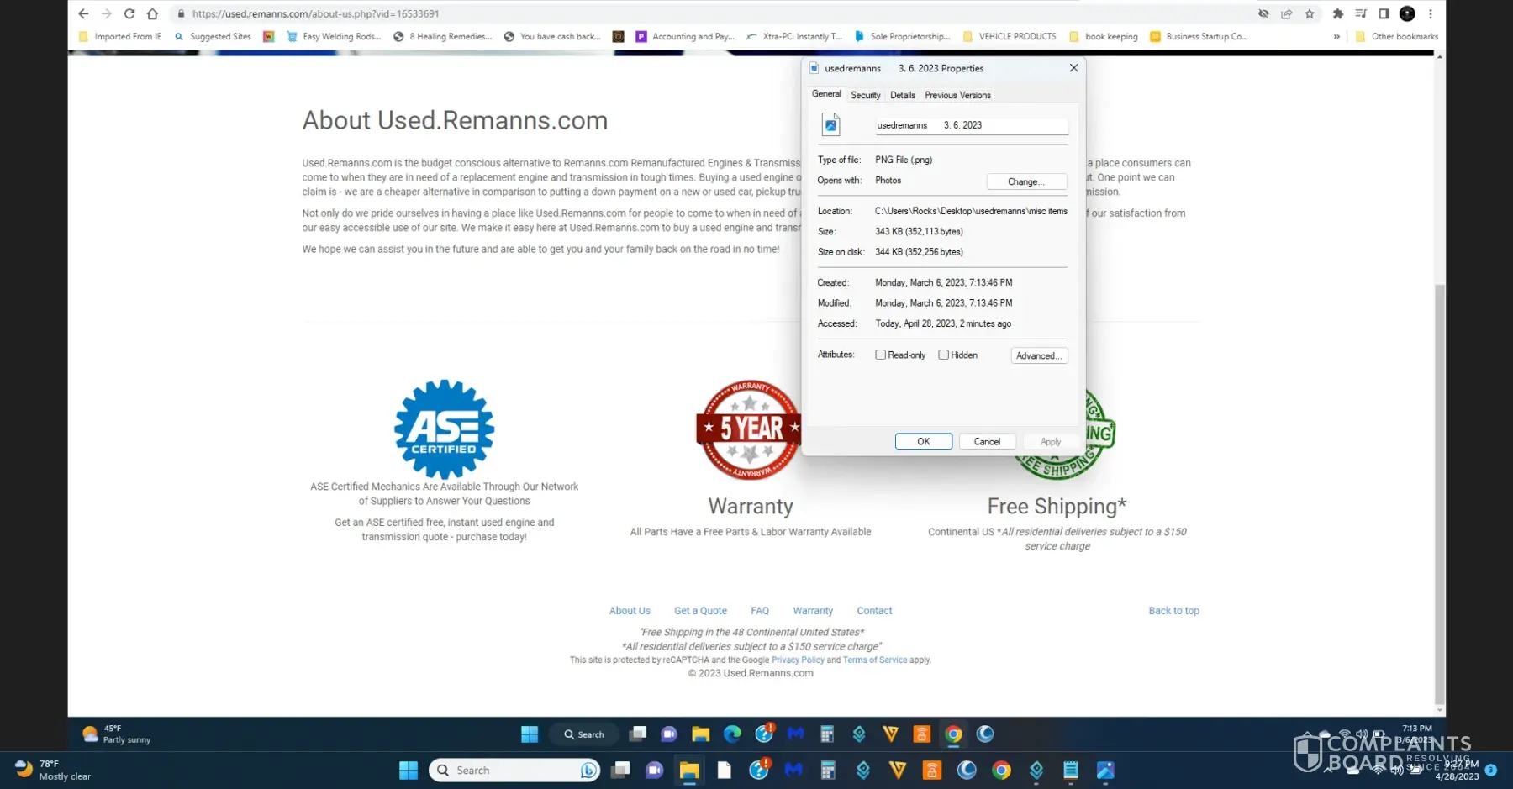Open the Sole Proprietorship bookmark
Image resolution: width=1513 pixels, height=789 pixels.
902,36
